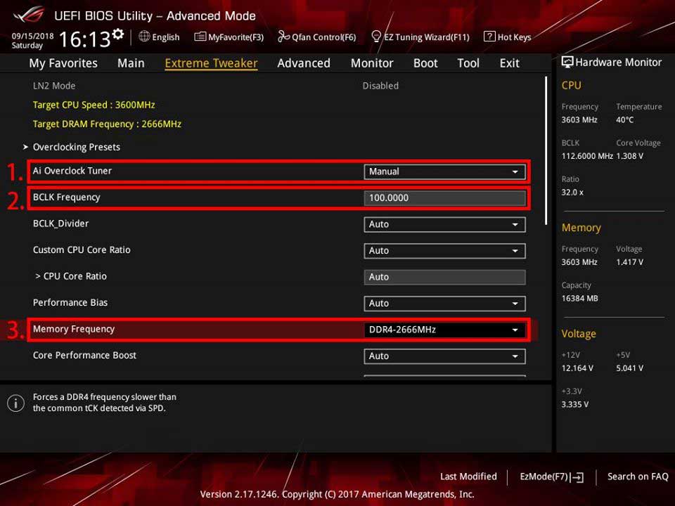Open Qfan Control(F6)
Viewport: 675px width, 506px height.
coord(317,37)
